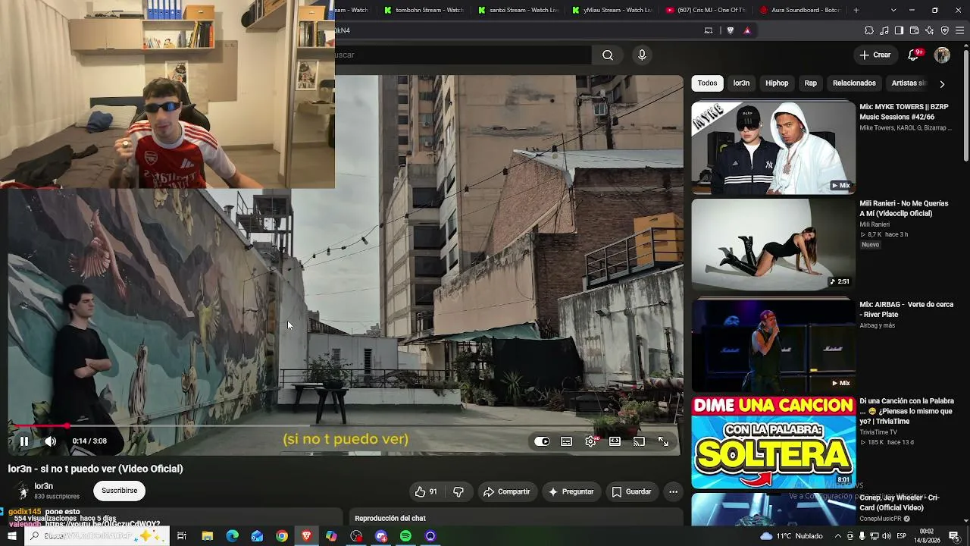
Task: Save the video with Guardar
Action: tap(632, 491)
